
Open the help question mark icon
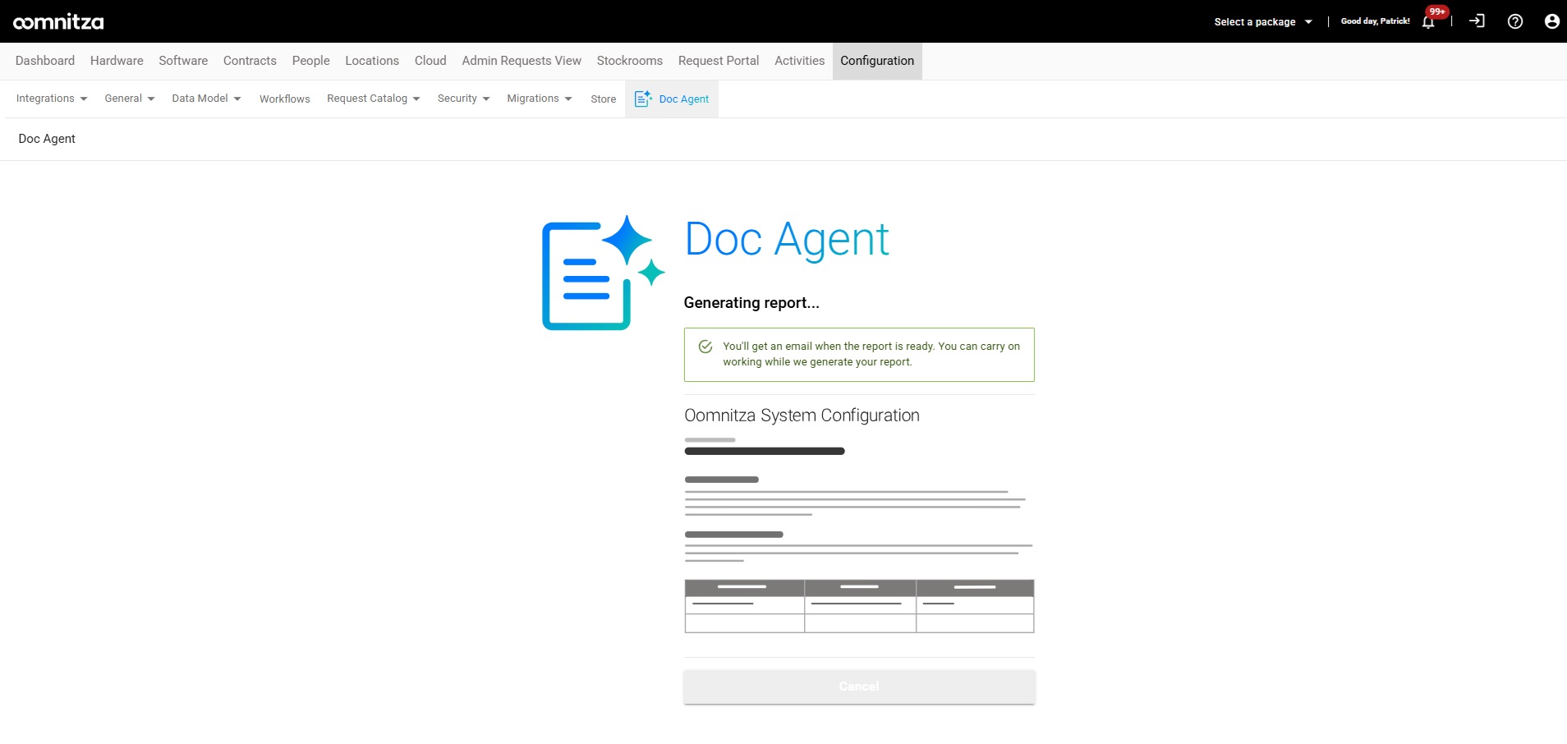click(x=1515, y=21)
